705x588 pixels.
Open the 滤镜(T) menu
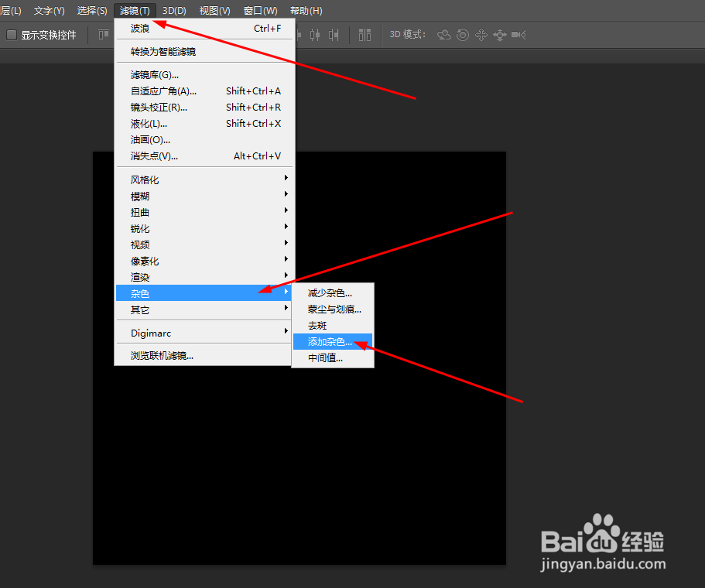[135, 10]
